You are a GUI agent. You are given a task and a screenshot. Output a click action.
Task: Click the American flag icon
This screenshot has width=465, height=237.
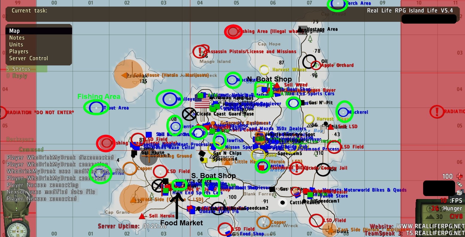[x=202, y=102]
